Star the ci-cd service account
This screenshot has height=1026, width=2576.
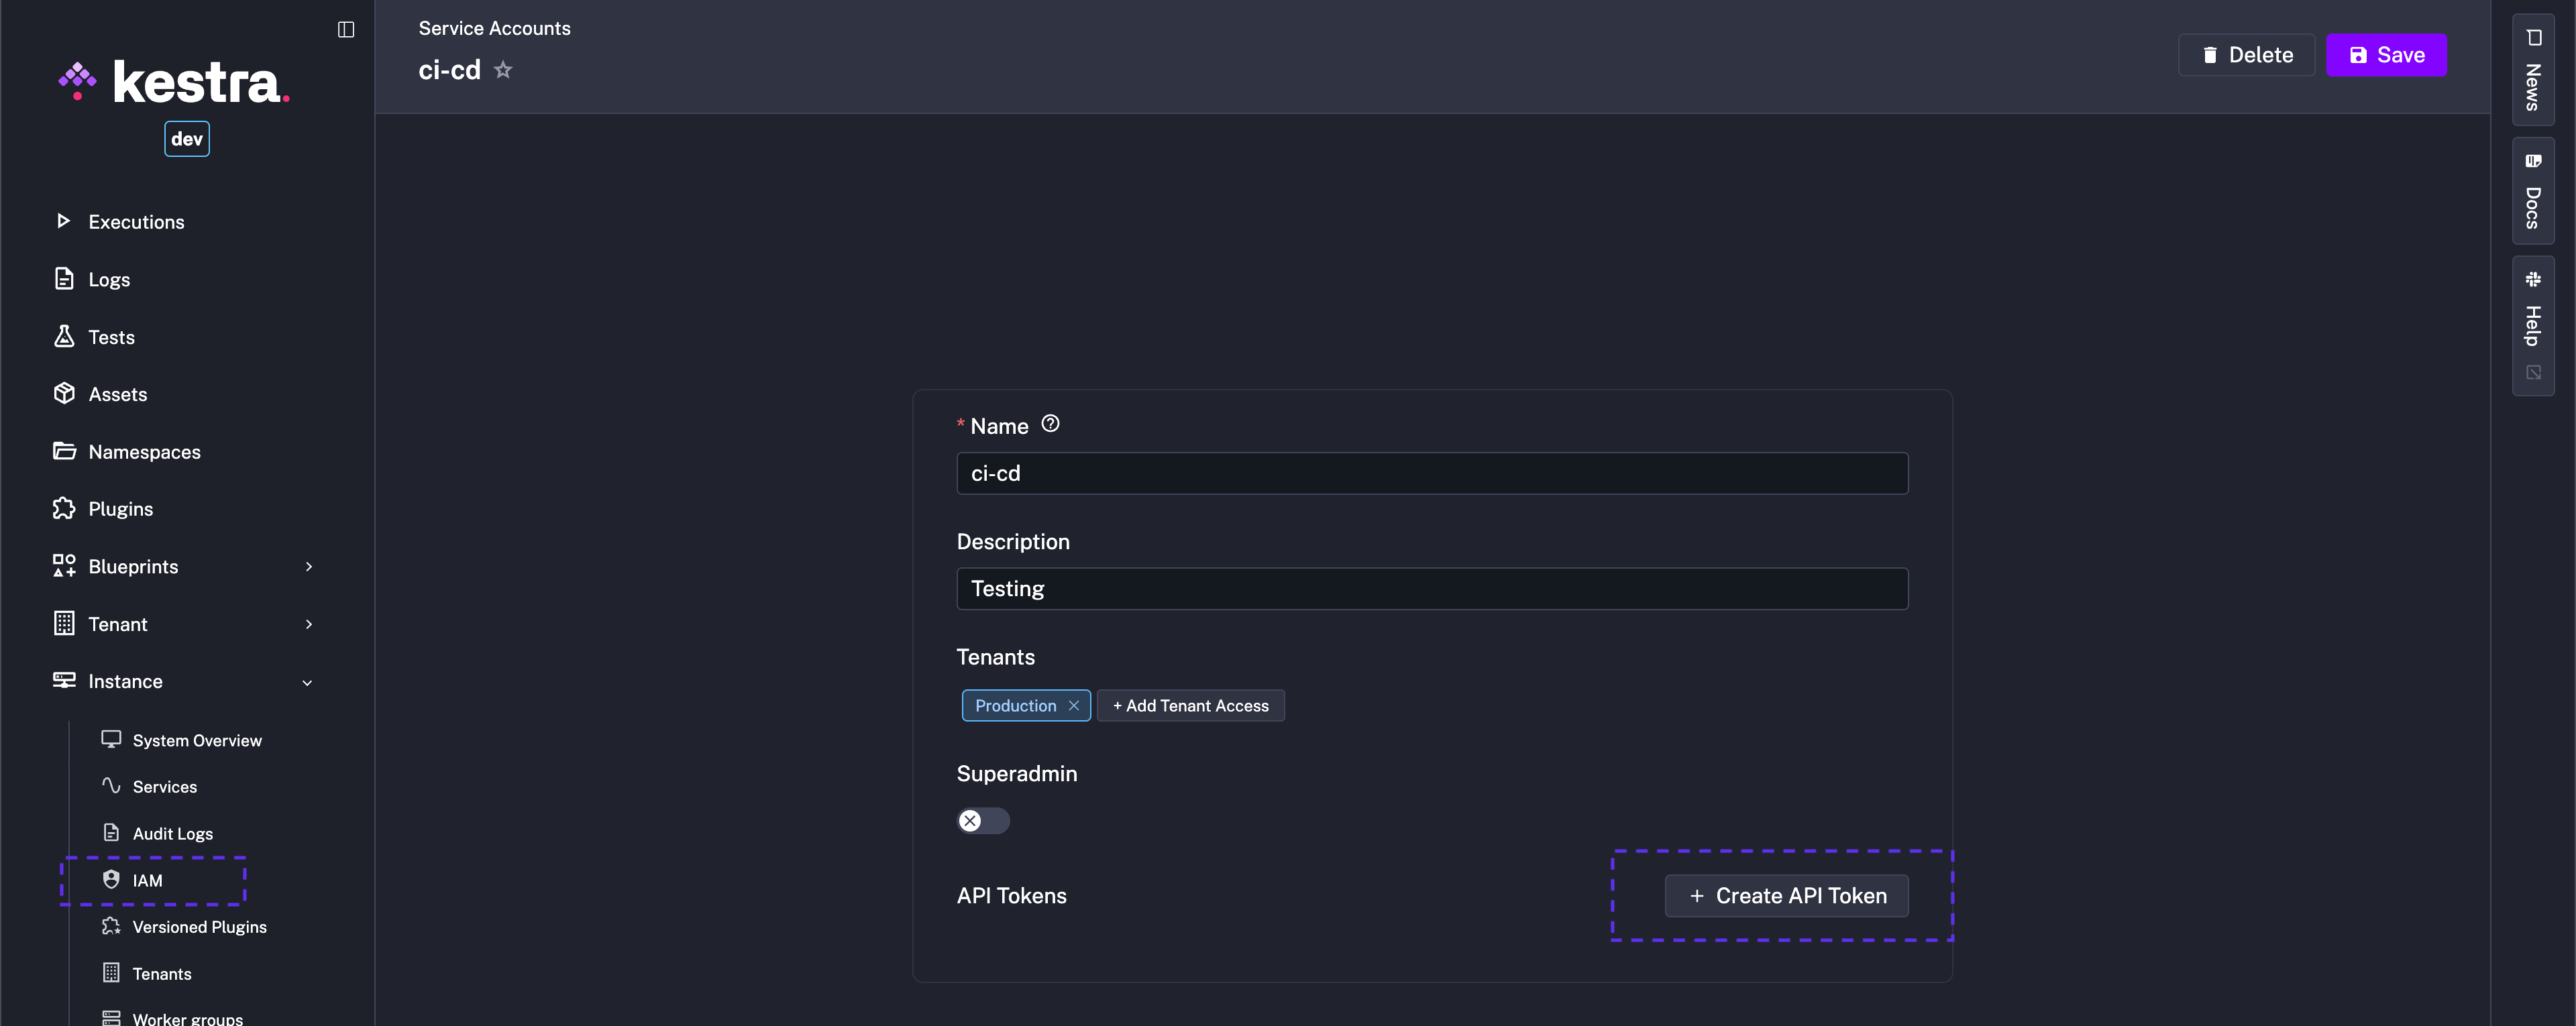[503, 69]
